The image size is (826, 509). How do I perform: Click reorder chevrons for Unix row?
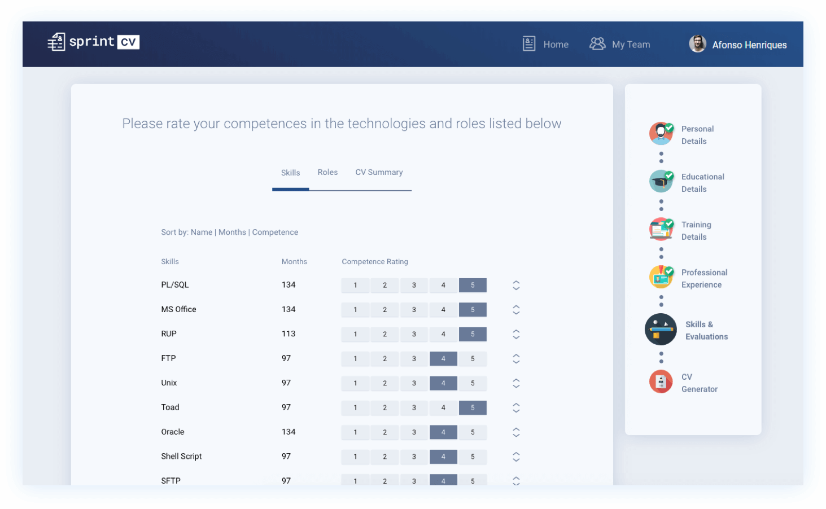coord(516,383)
